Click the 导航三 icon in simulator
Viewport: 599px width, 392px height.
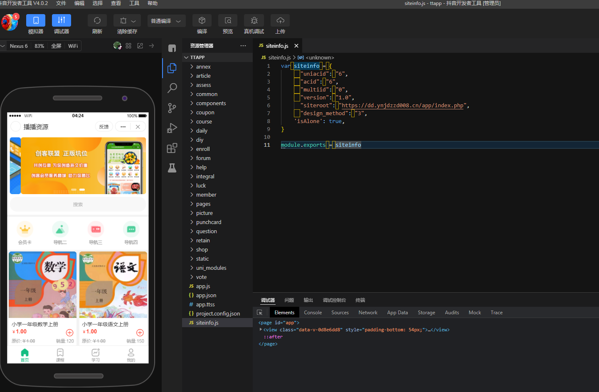click(x=96, y=229)
